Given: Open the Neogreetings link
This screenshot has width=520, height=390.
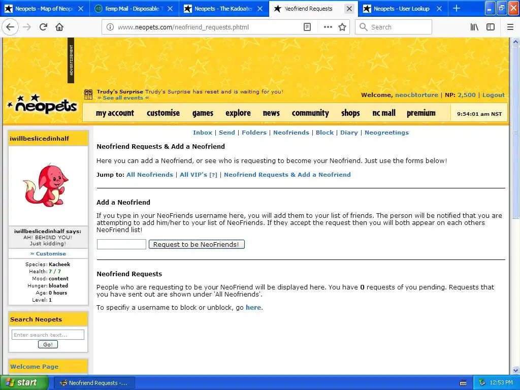Looking at the screenshot, I should pos(386,133).
